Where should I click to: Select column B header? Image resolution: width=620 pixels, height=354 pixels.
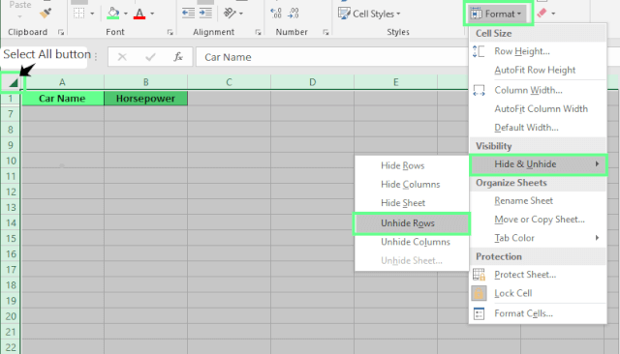tap(146, 82)
